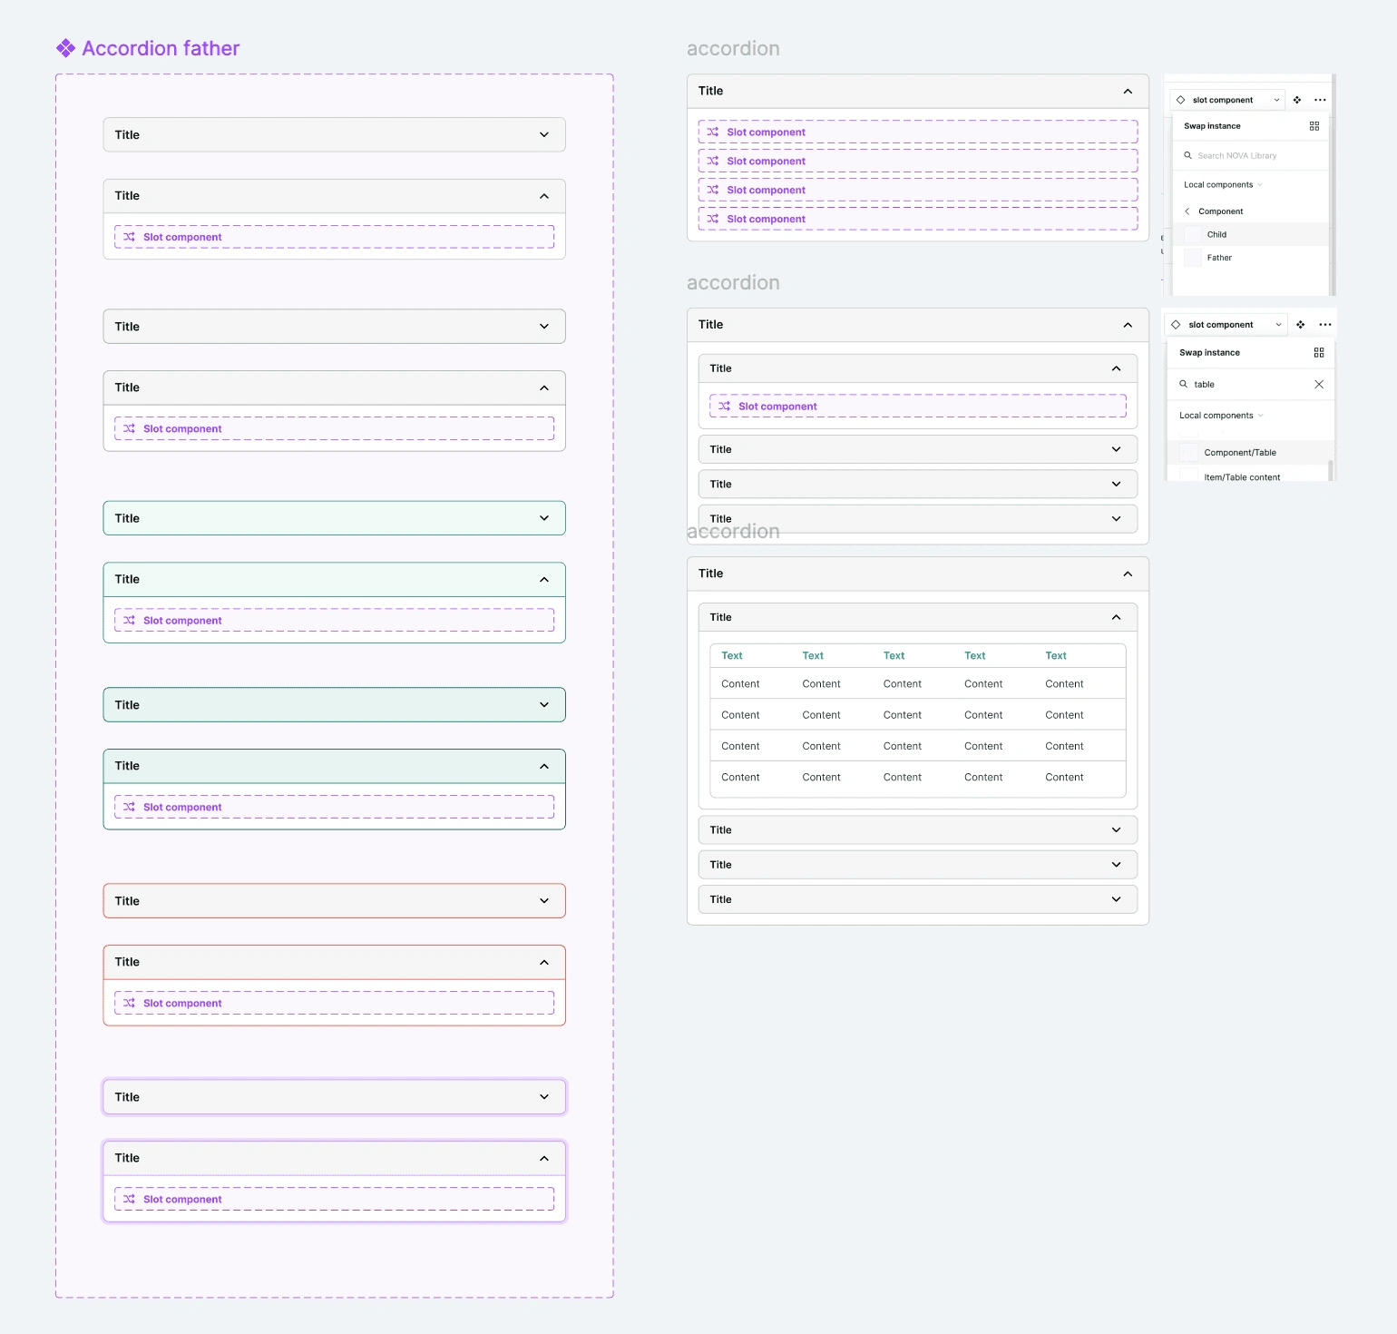This screenshot has width=1397, height=1334.
Task: Click the shuffle icon on the first Slot component in the top-right accordion
Action: (x=713, y=132)
